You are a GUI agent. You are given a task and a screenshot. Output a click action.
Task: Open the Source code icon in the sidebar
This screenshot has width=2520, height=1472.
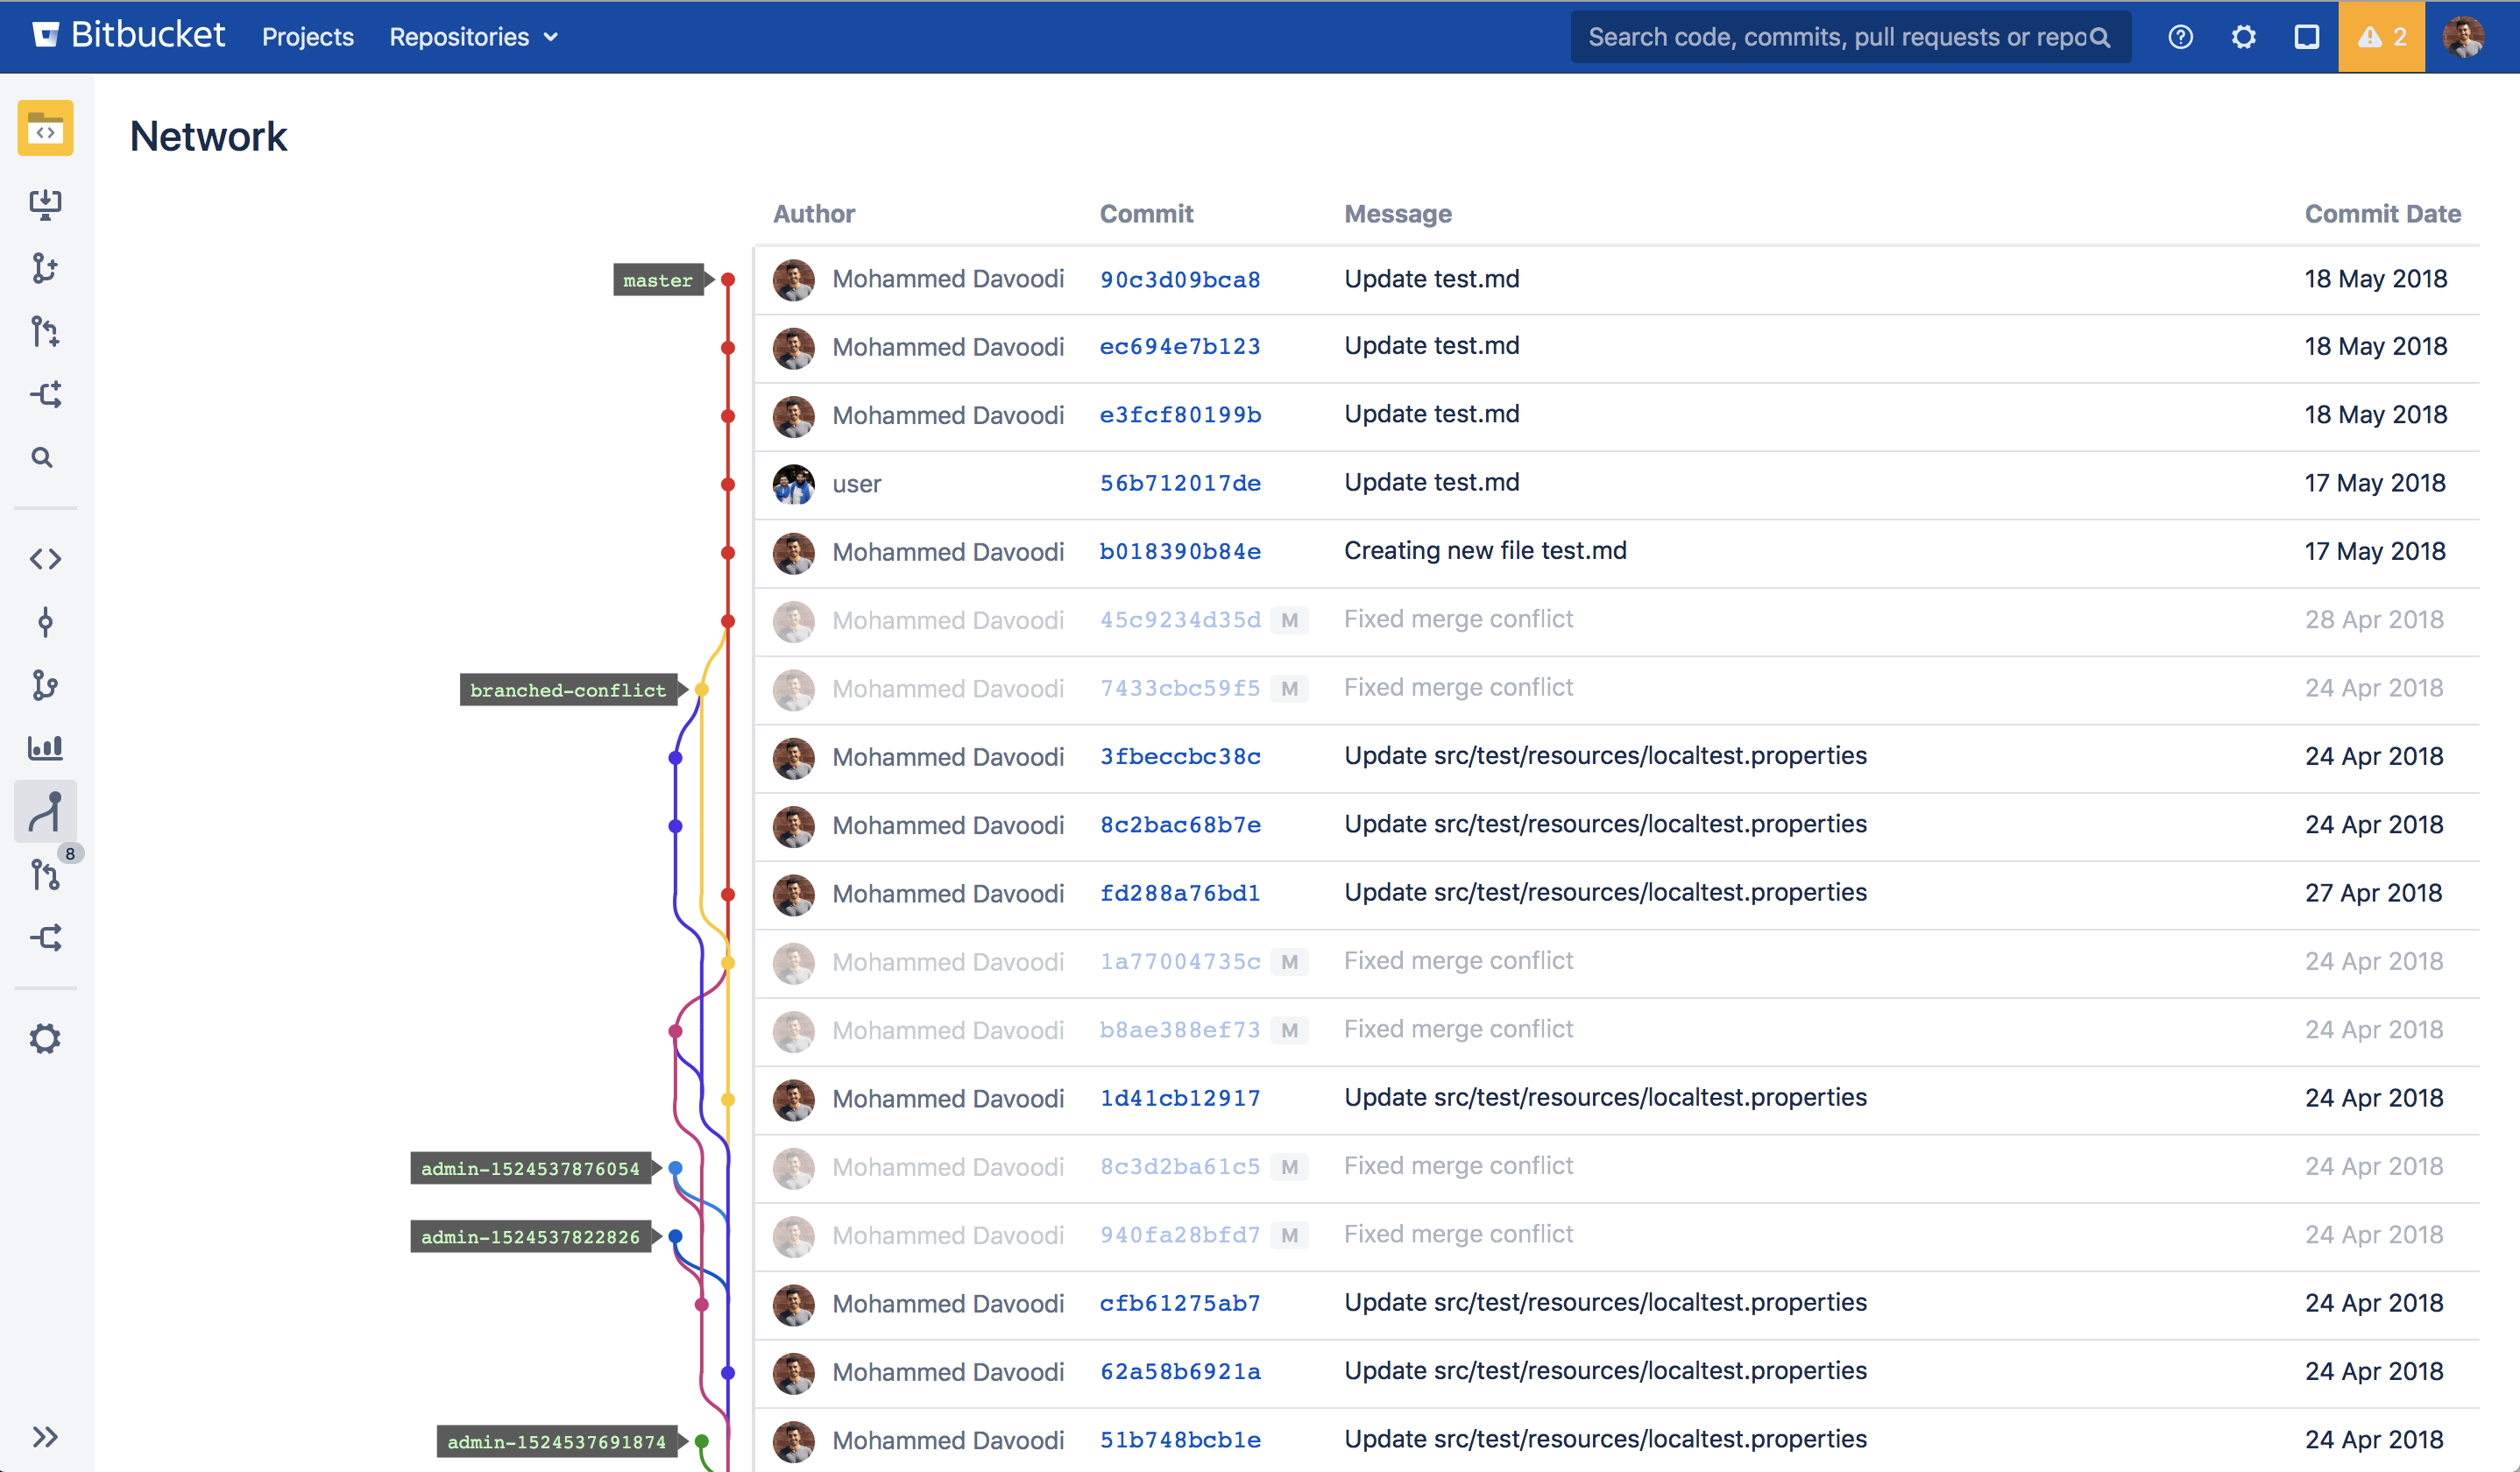pyautogui.click(x=45, y=559)
